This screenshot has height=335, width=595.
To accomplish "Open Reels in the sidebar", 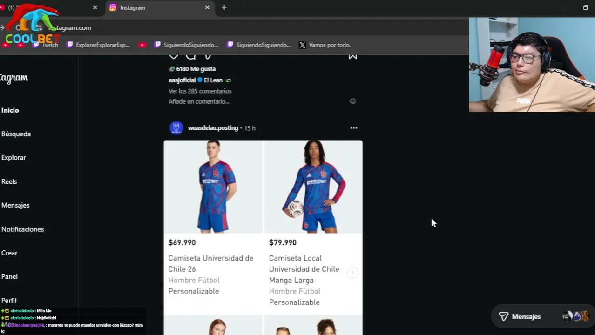I will click(x=9, y=181).
